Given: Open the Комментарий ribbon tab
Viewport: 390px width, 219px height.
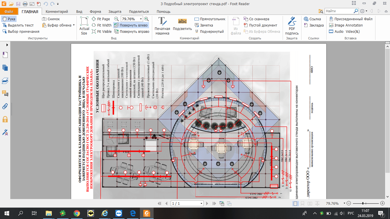Looking at the screenshot, I should click(57, 12).
